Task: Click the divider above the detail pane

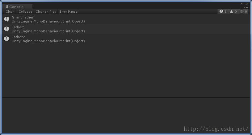Action: point(126,97)
